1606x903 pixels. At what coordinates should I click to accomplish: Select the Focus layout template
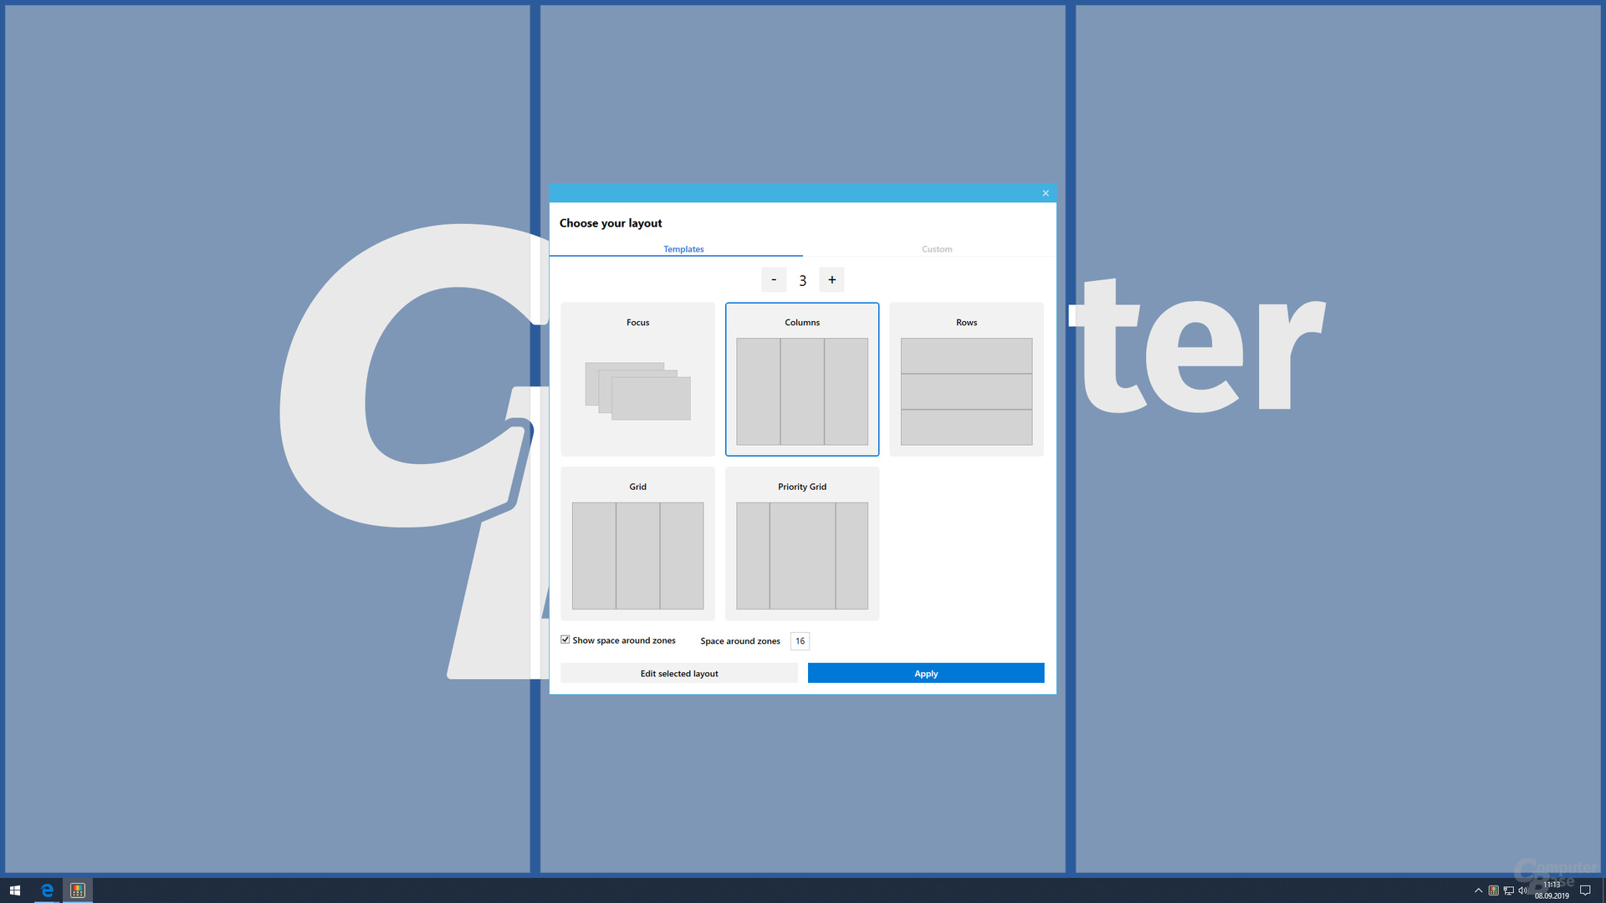[x=637, y=379]
